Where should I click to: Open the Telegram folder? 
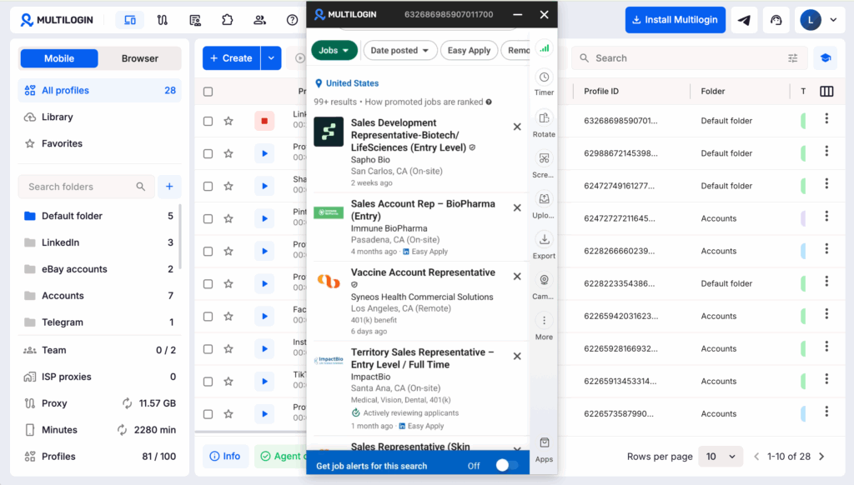tap(98, 322)
